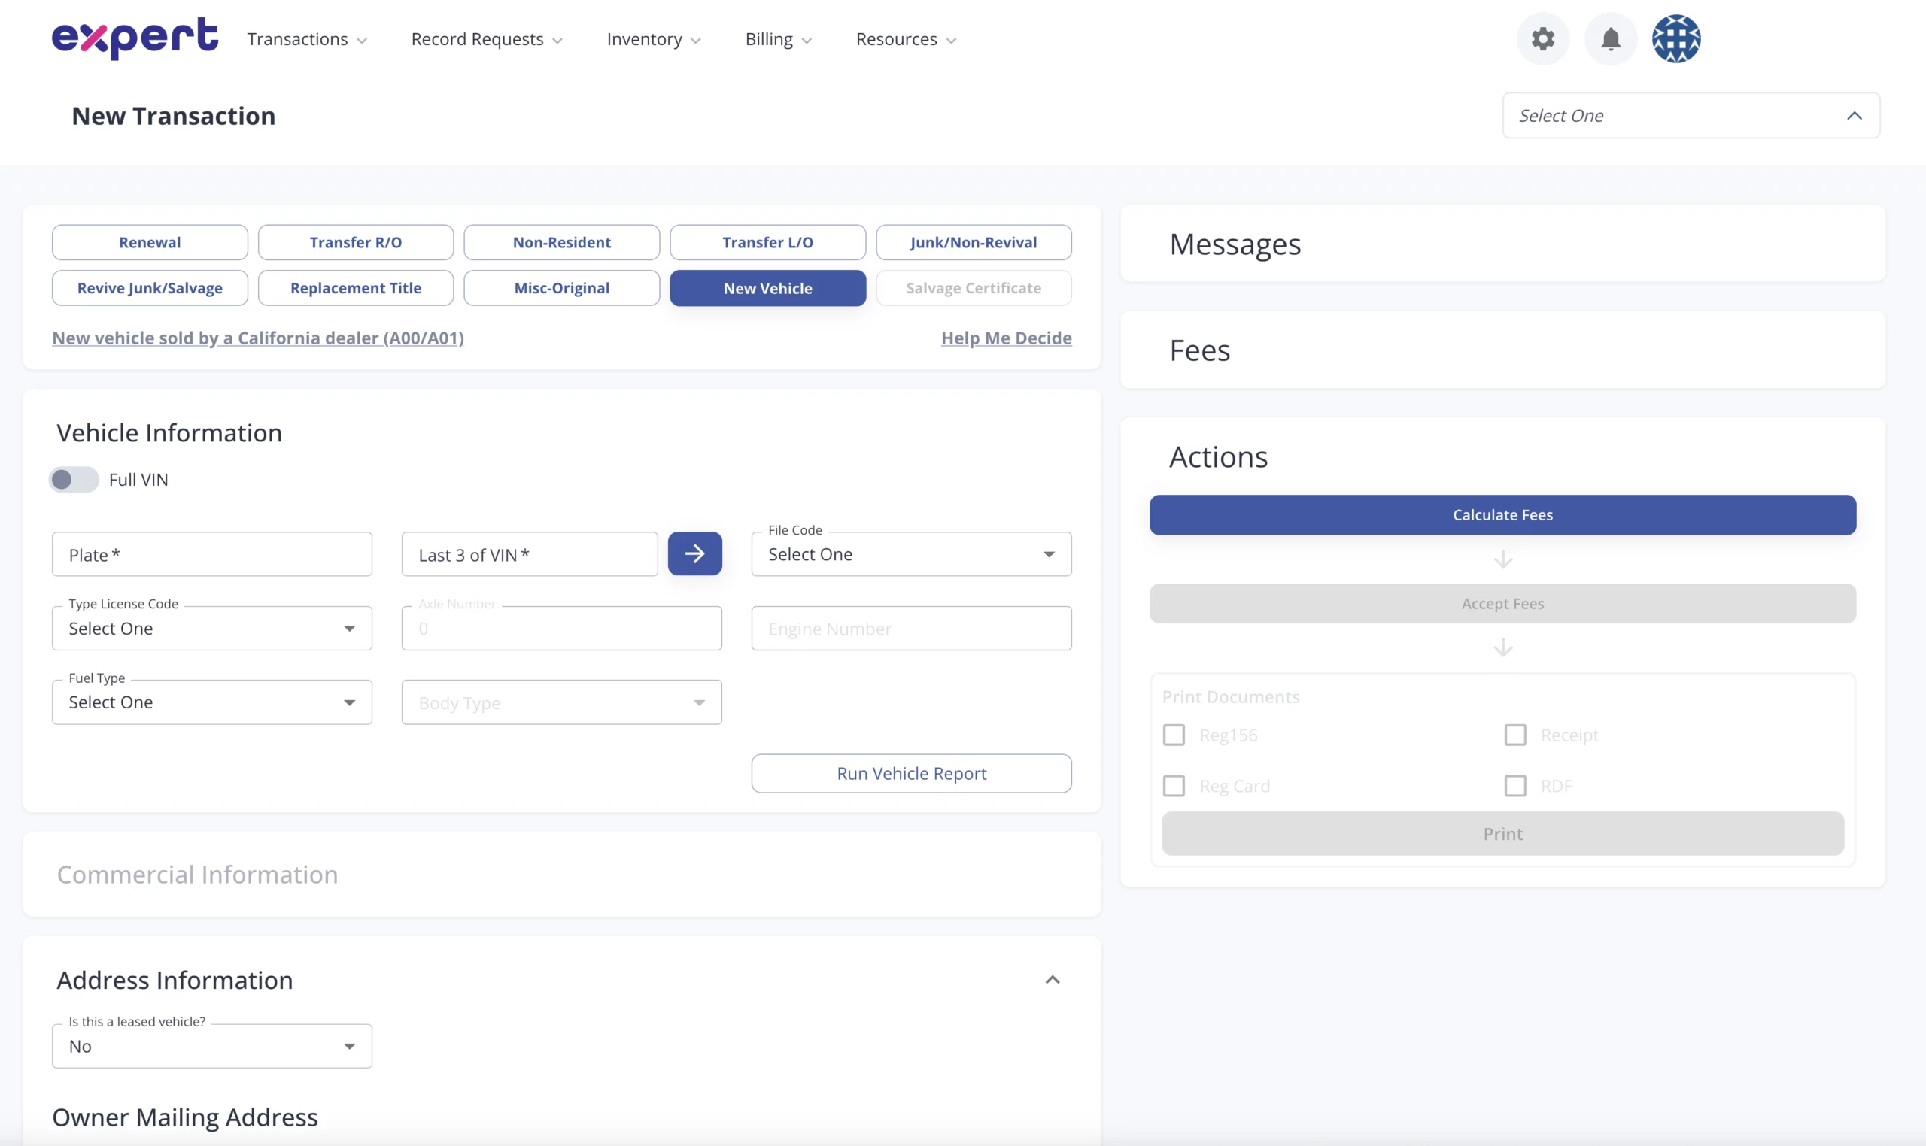Open the Billing menu

(778, 39)
